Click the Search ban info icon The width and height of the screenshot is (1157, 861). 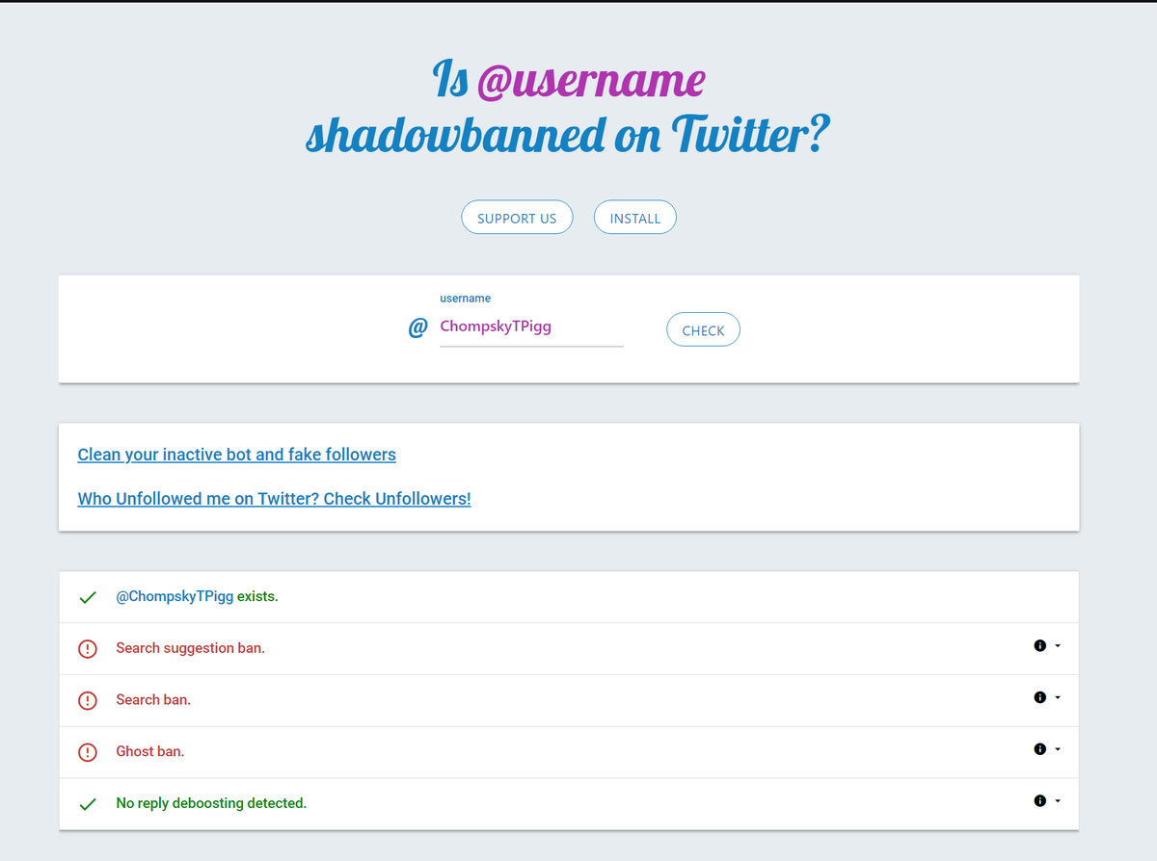pos(1039,697)
